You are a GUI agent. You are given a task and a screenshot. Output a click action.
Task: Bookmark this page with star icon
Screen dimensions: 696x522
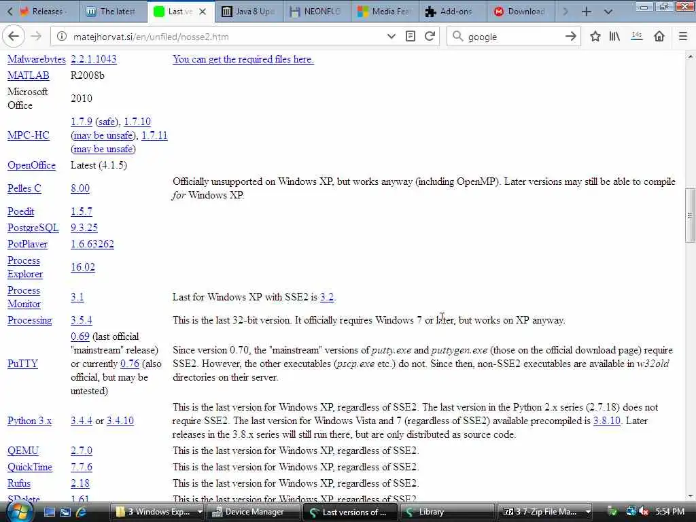click(595, 37)
